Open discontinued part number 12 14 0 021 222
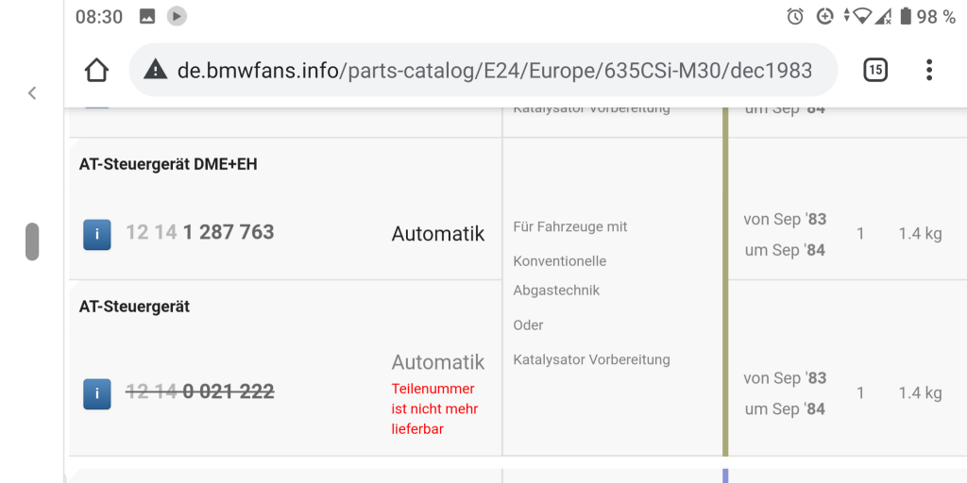967x483 pixels. pyautogui.click(x=200, y=391)
